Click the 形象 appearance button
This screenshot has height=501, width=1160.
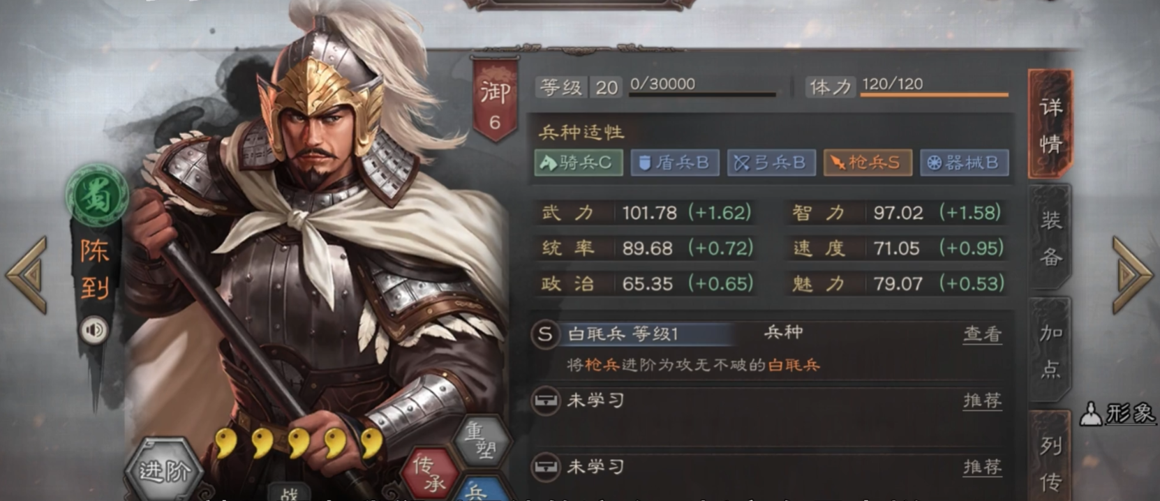click(1118, 413)
